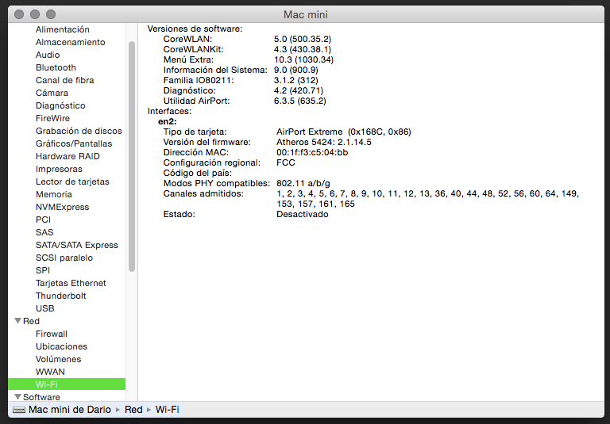The width and height of the screenshot is (610, 424).
Task: Open Grabación de discos entry
Action: pos(79,131)
